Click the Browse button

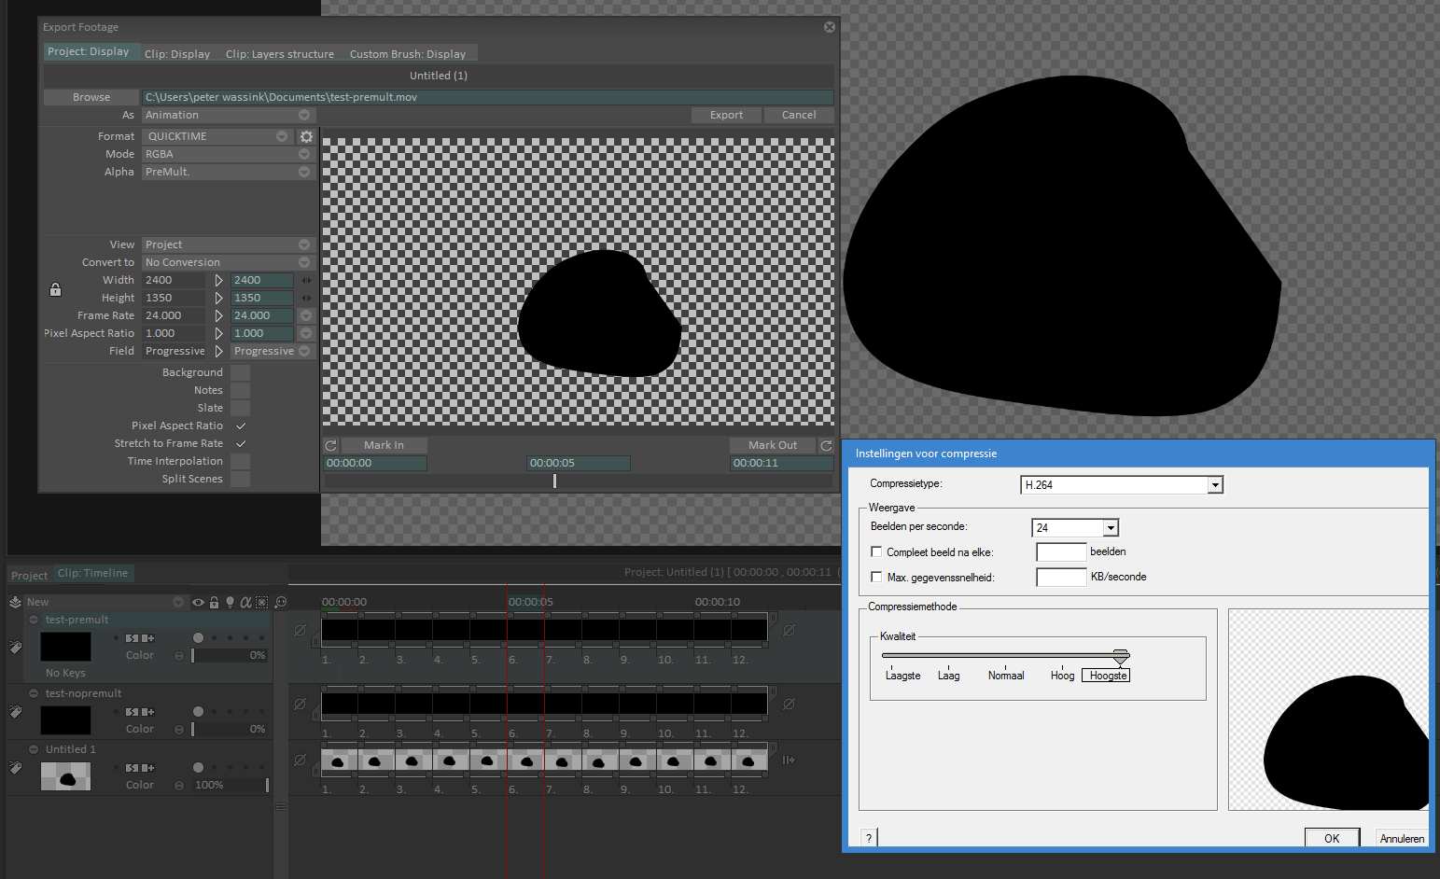click(91, 97)
